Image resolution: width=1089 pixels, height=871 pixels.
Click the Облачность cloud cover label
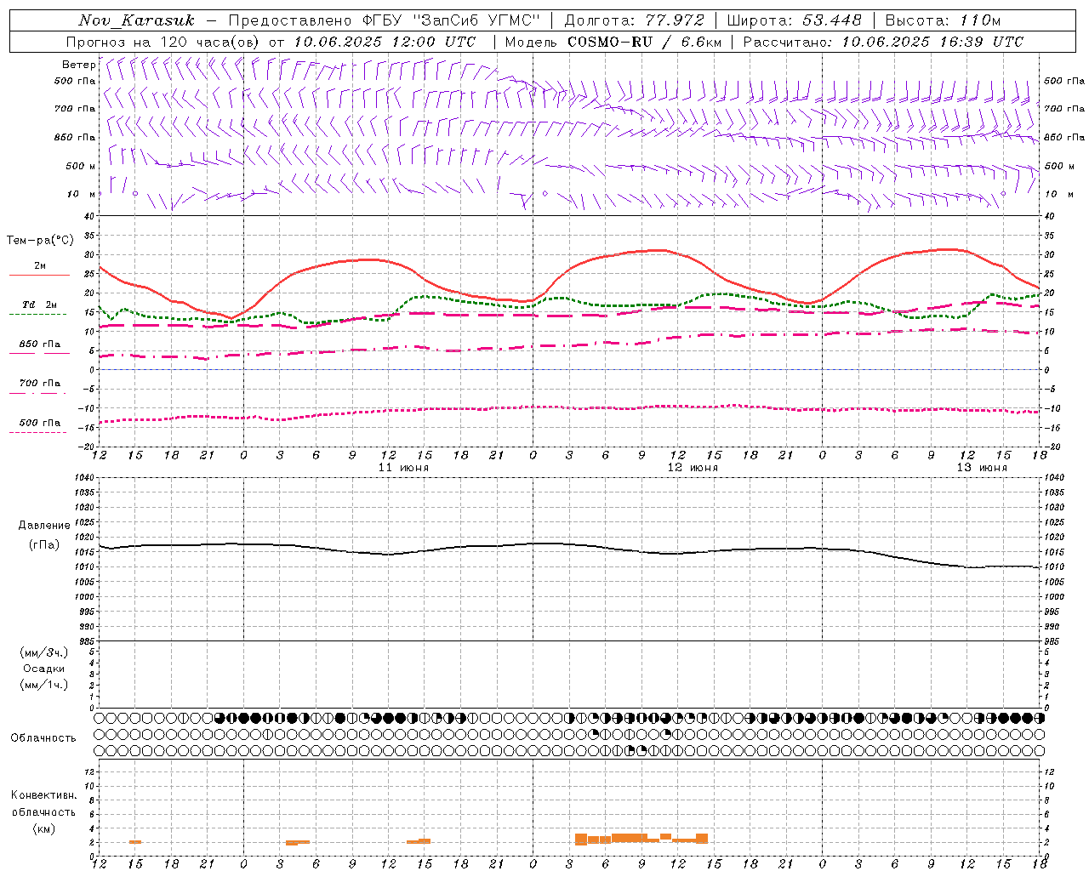pos(43,737)
